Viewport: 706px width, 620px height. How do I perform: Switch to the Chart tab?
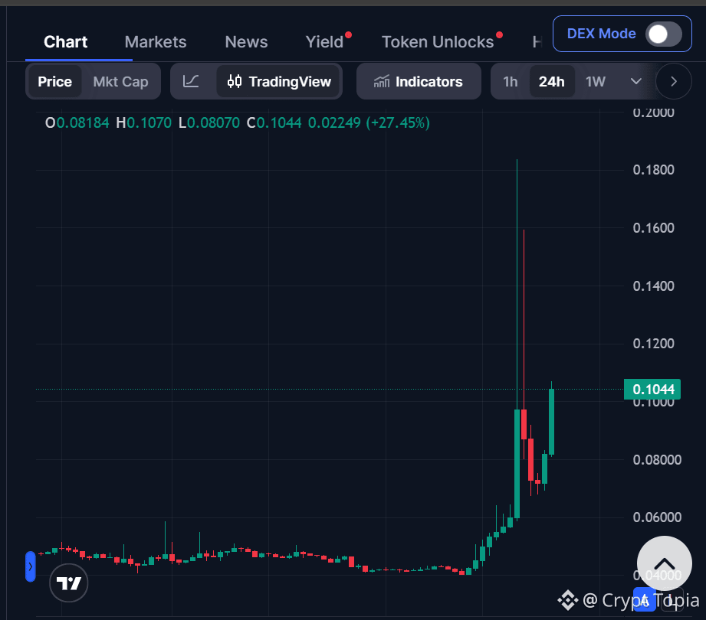66,42
